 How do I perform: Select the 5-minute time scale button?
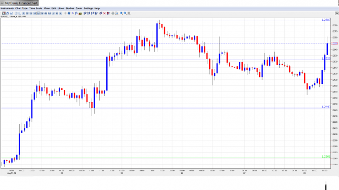tap(24, 13)
